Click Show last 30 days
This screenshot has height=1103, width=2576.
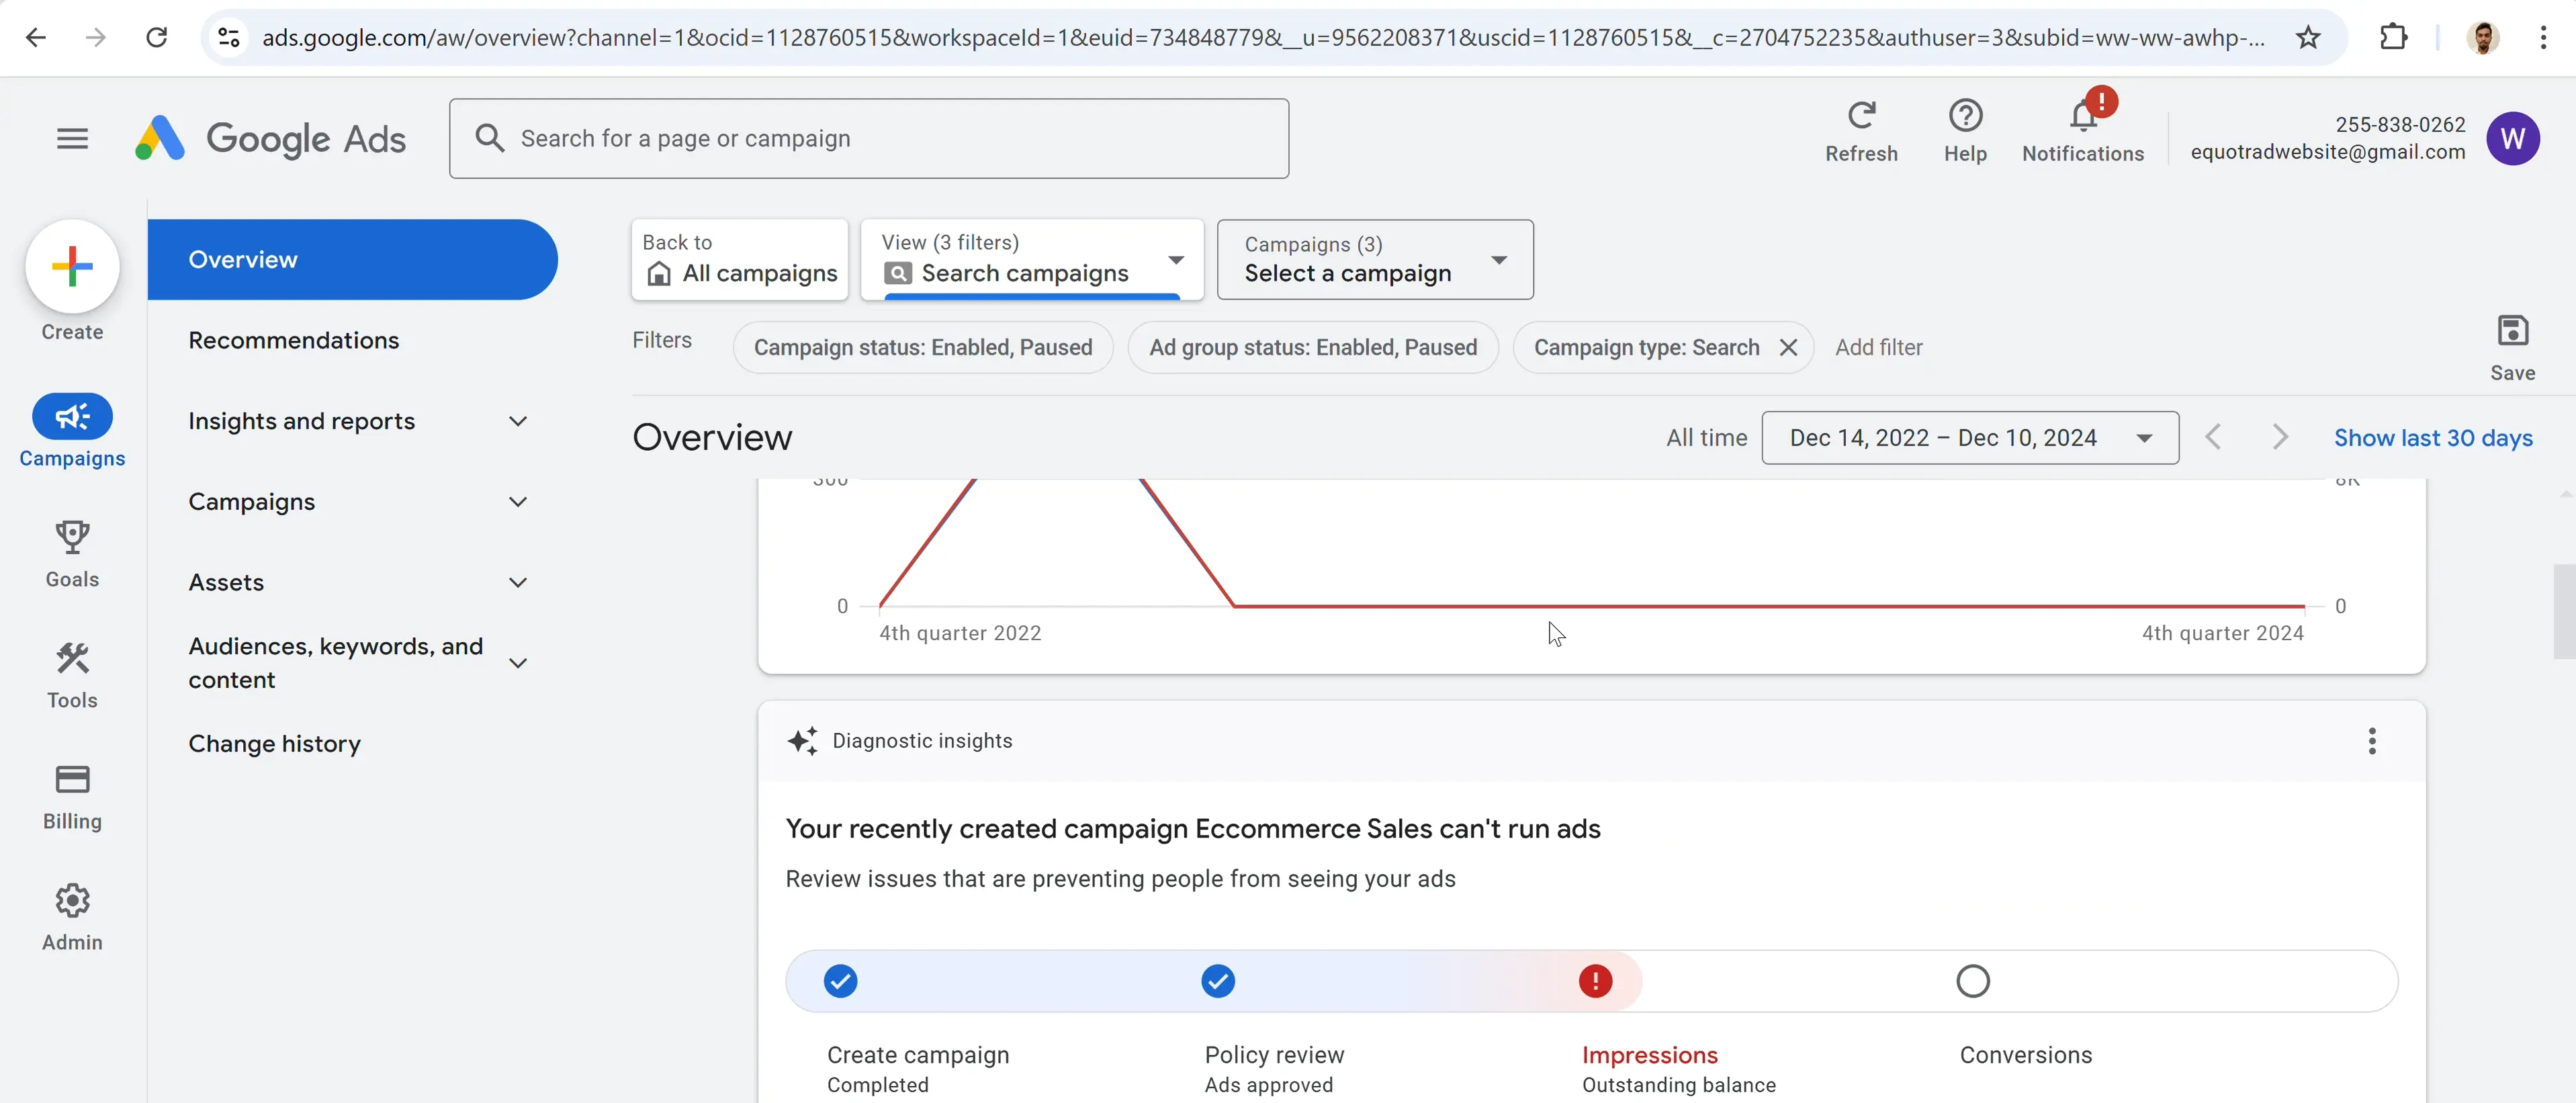pos(2434,437)
